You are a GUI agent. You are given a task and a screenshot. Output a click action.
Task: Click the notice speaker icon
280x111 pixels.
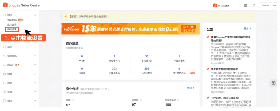(66, 16)
